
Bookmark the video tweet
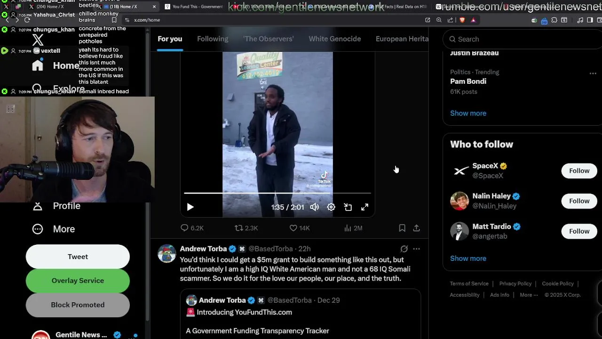(402, 228)
